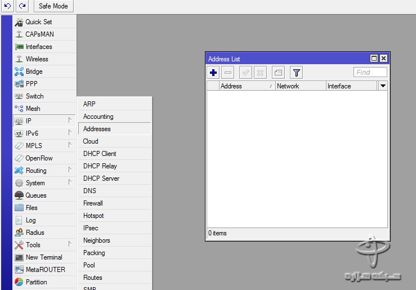Click the MPLS tag icon
The width and height of the screenshot is (416, 290).
(19, 146)
